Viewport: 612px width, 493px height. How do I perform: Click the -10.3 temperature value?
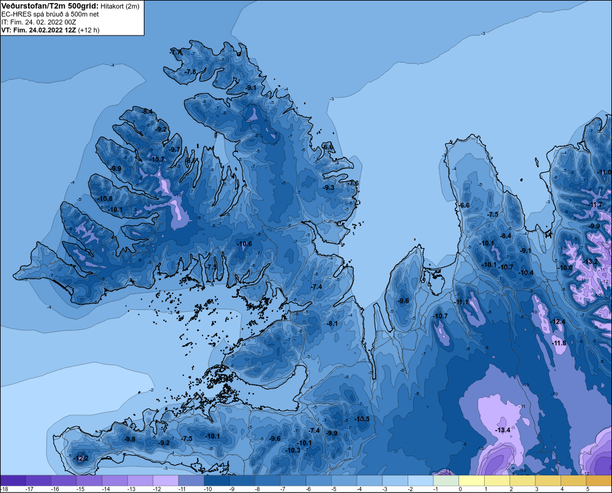click(293, 450)
